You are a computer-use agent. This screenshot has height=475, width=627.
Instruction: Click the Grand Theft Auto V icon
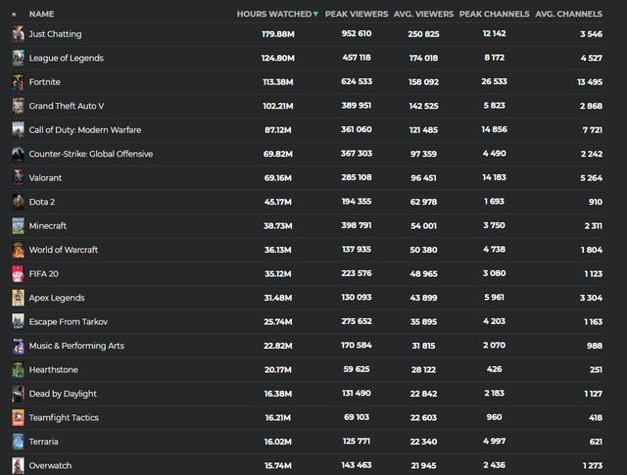coord(18,106)
